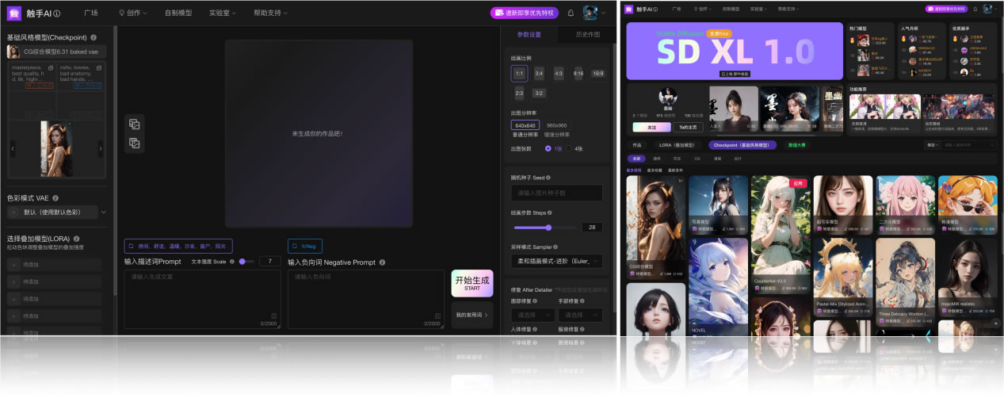This screenshot has width=1004, height=402.
Task: Select the 16:9 aspect ratio
Action: [x=598, y=73]
